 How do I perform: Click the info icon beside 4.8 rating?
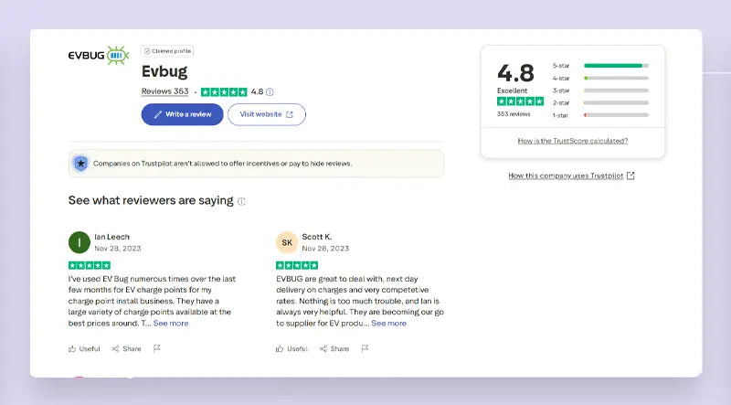pyautogui.click(x=270, y=92)
